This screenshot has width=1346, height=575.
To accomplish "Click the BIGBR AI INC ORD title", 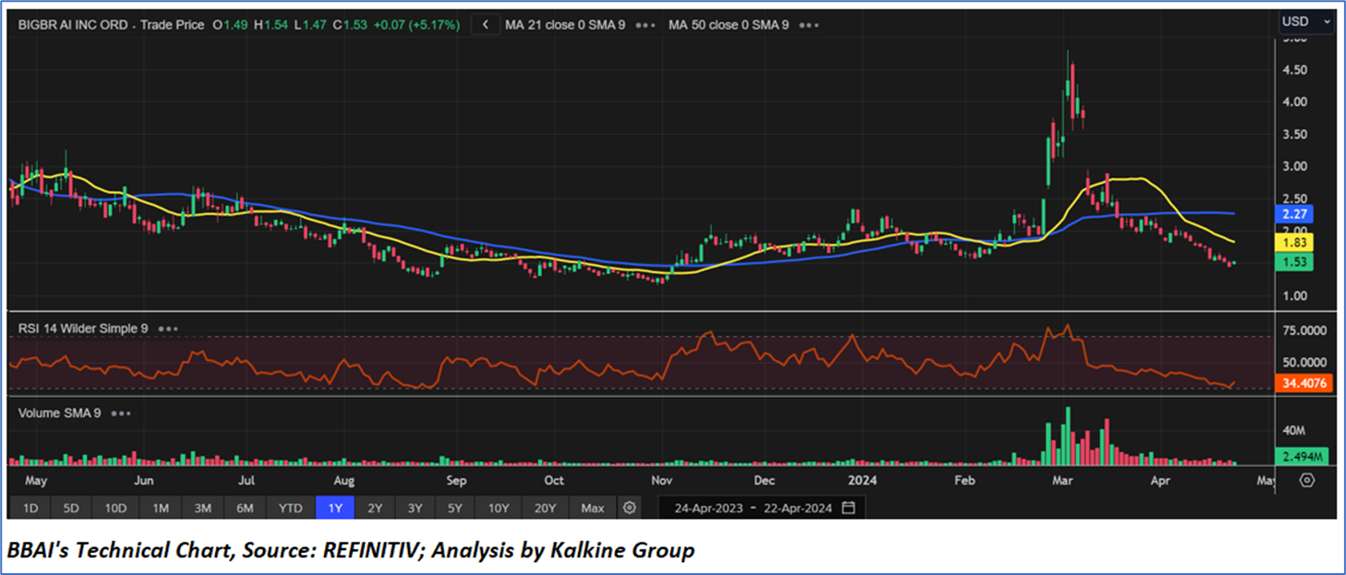I will [x=75, y=26].
